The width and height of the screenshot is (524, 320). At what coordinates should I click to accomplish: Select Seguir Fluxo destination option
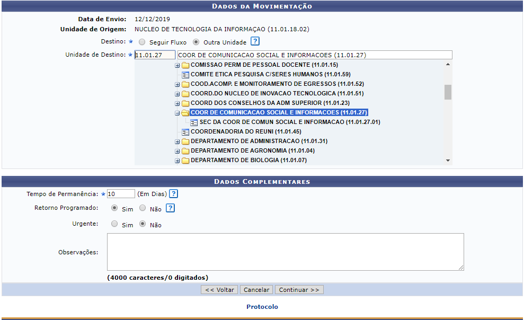pos(142,42)
